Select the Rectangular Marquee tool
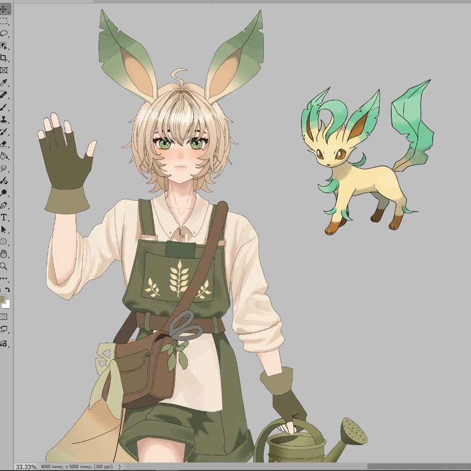 click(x=4, y=21)
